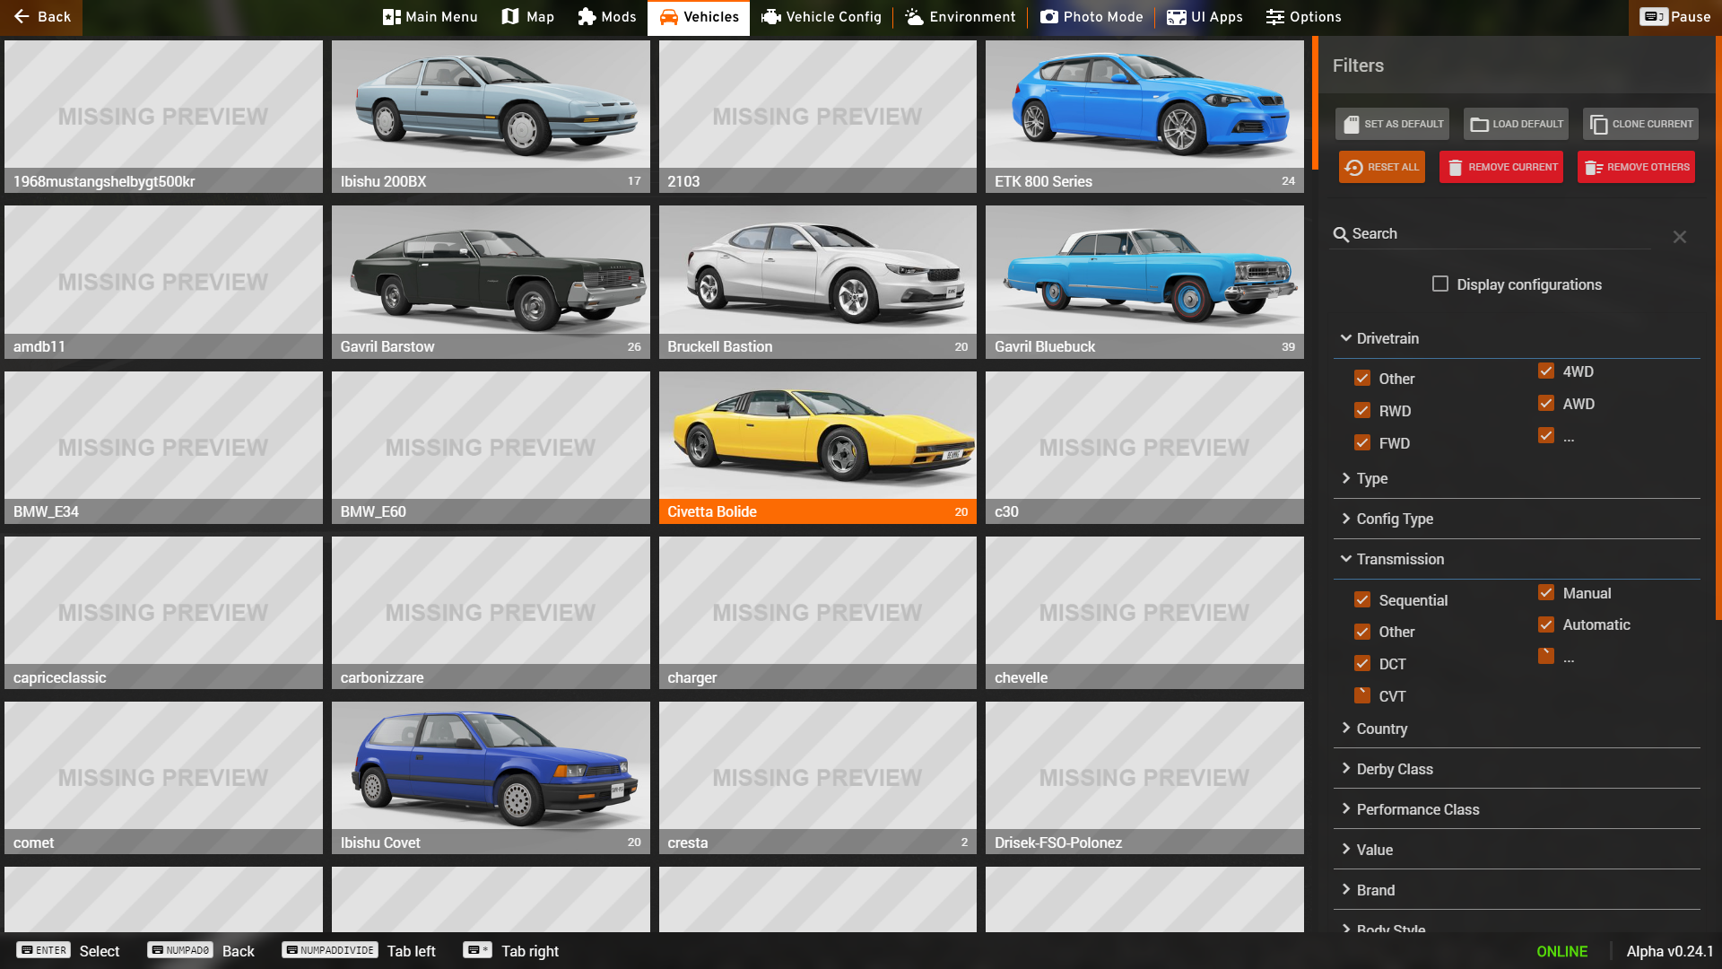Viewport: 1722px width, 969px height.
Task: Toggle the Manual transmission checkbox
Action: point(1546,592)
